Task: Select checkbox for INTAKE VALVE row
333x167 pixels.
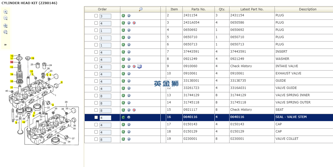Action: pos(96,66)
